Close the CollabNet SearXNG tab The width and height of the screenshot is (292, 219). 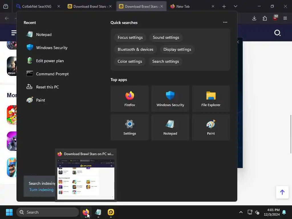coord(59,6)
